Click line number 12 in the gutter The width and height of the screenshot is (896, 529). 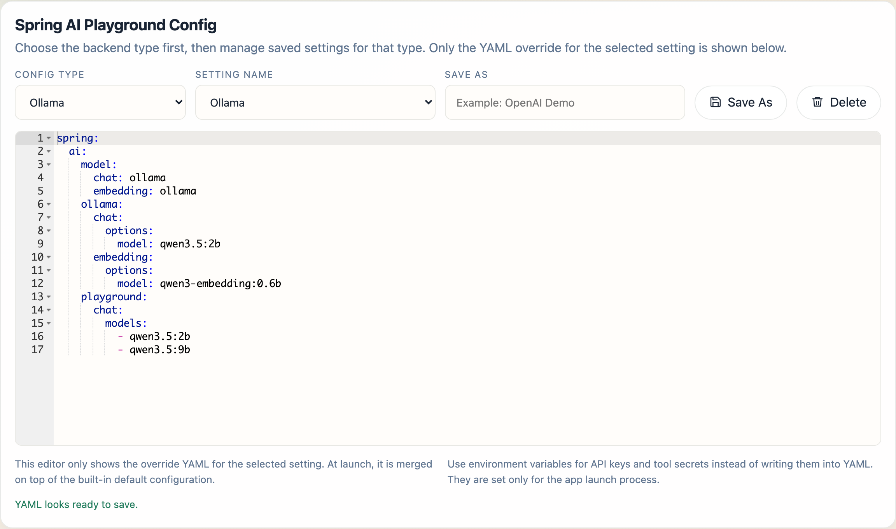point(38,284)
